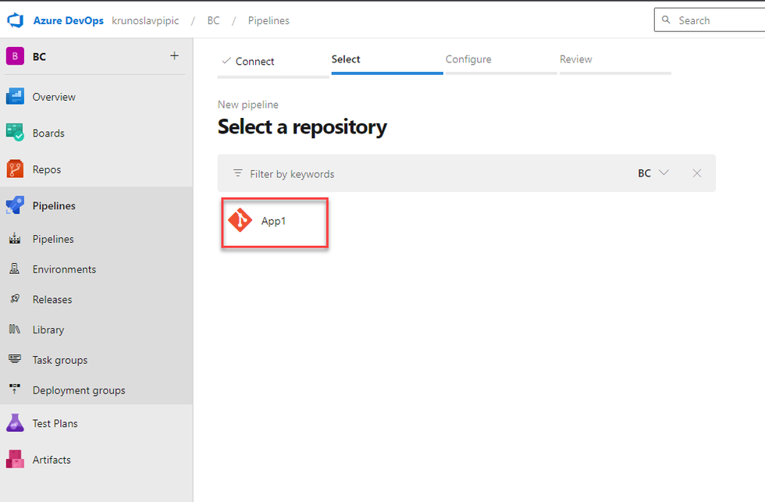765x502 pixels.
Task: Go back to the Connect step tab
Action: tap(273, 62)
